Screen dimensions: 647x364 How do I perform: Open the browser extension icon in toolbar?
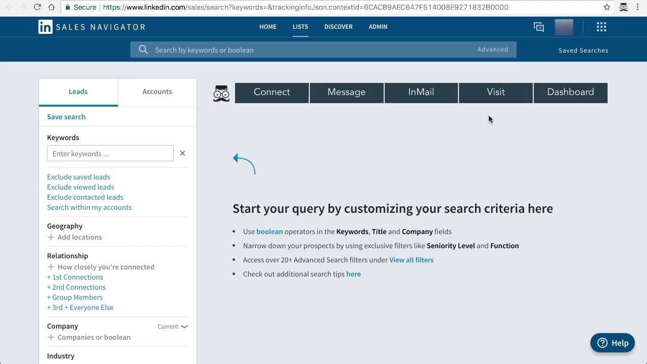click(x=624, y=7)
